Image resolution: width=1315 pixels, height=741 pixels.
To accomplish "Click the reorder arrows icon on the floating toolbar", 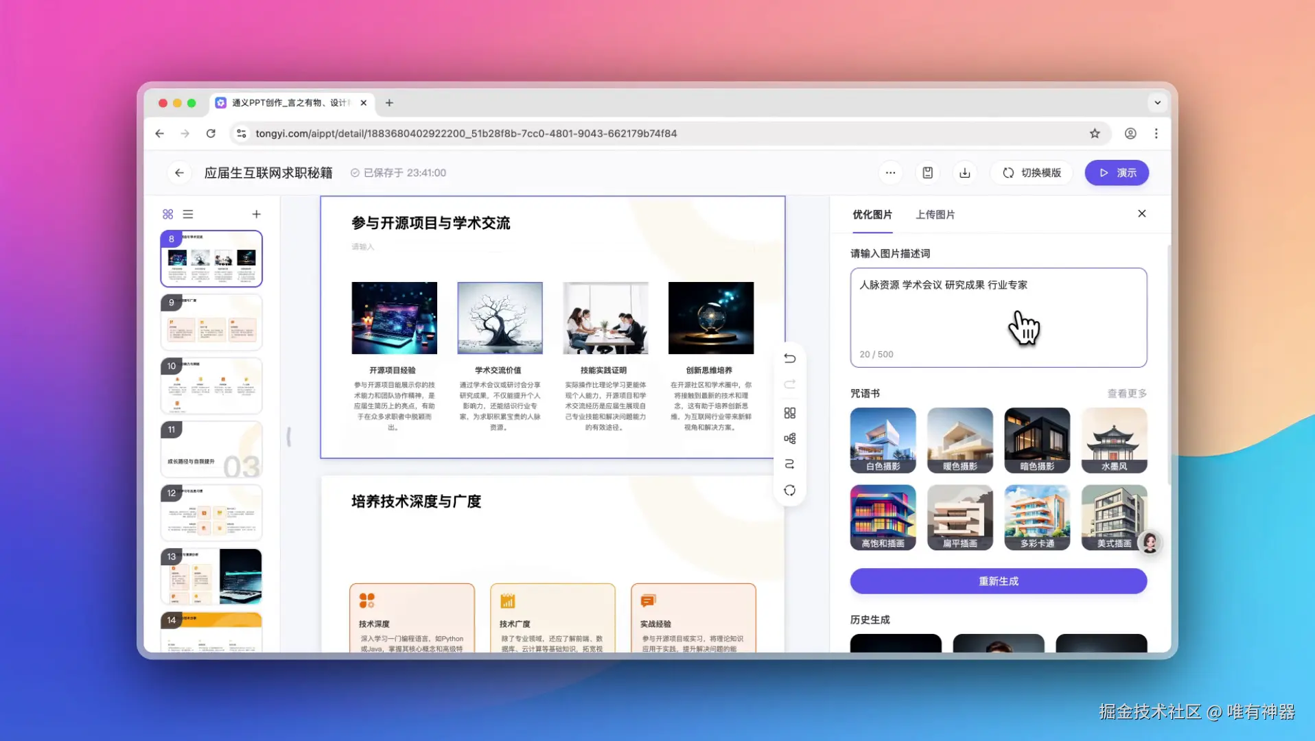I will click(789, 464).
